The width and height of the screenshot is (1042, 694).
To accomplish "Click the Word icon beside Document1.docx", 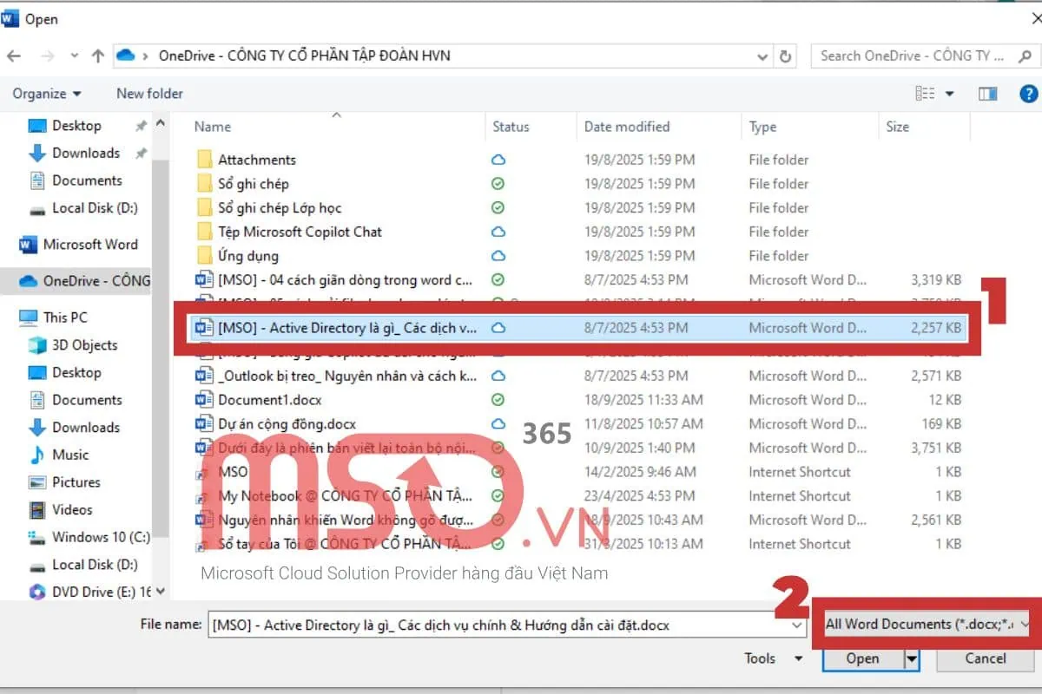I will coord(203,400).
